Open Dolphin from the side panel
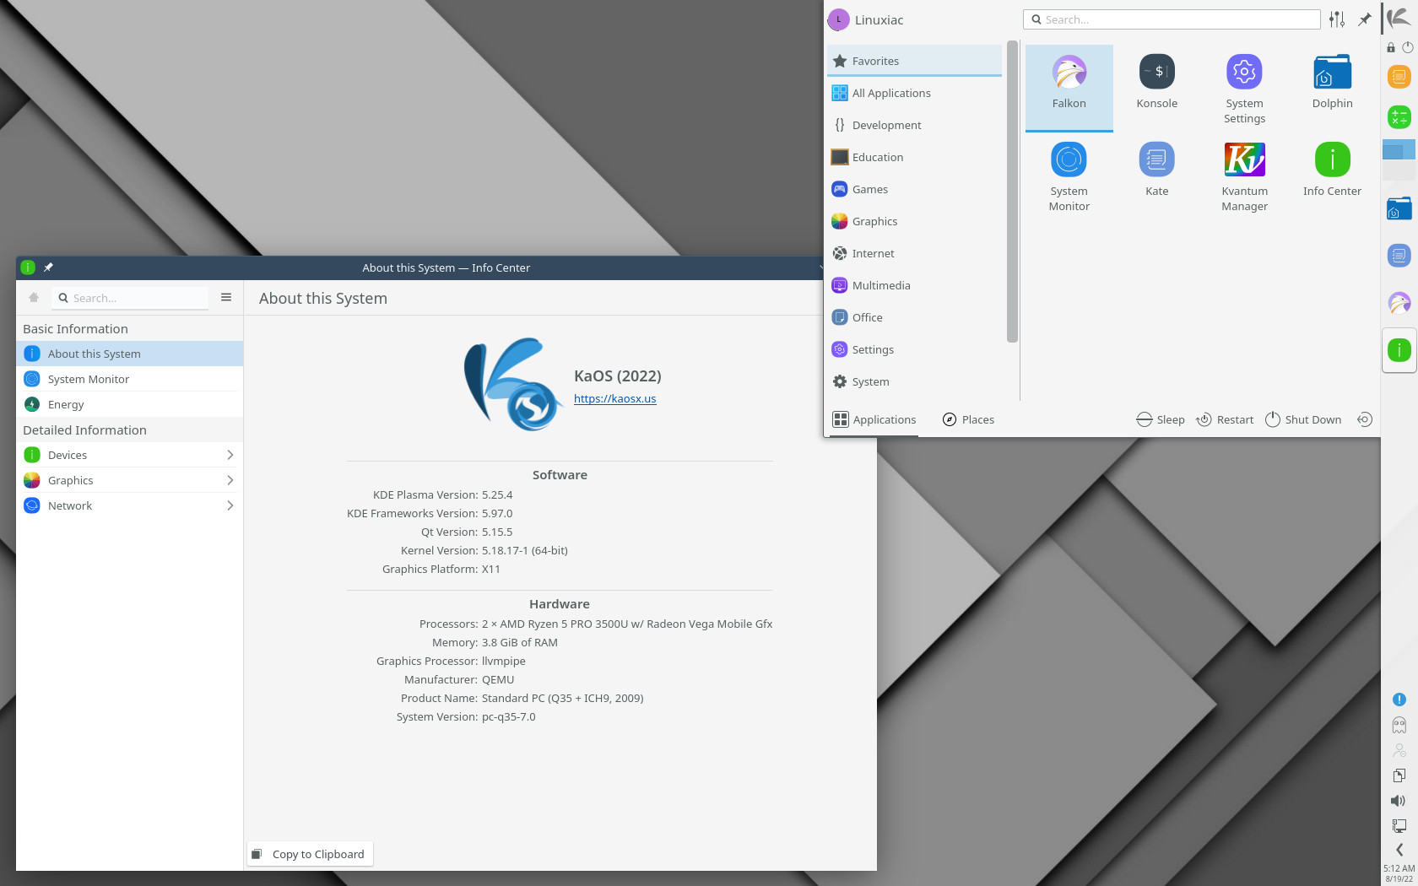 (1399, 208)
